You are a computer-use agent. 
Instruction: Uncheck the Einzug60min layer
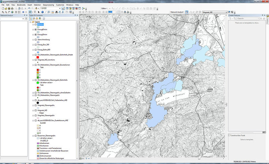pyautogui.click(x=36, y=30)
